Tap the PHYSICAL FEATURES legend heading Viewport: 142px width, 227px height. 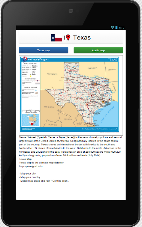coord(30,87)
